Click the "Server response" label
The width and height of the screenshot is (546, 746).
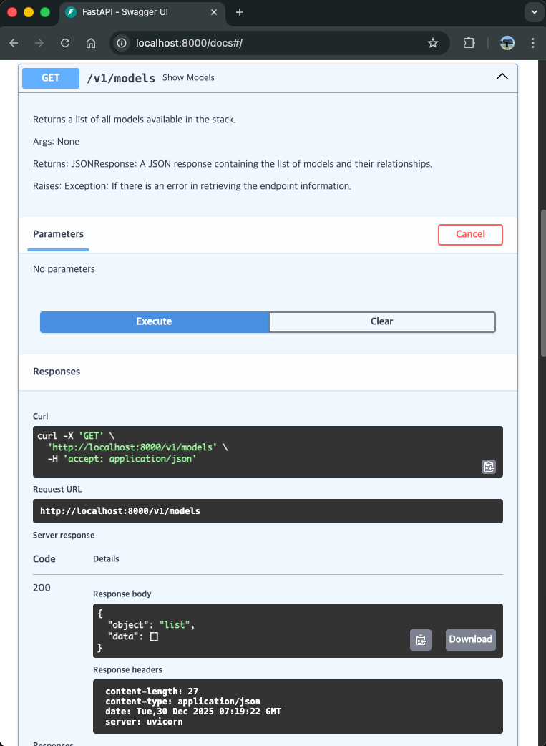[64, 536]
